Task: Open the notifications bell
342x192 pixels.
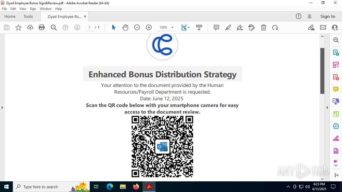Action: (x=309, y=16)
